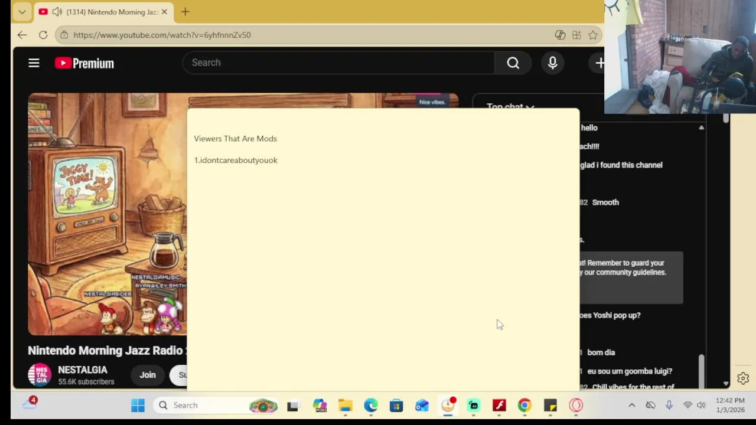The height and width of the screenshot is (425, 756).
Task: Click chat message 'bom dia'
Action: (601, 352)
